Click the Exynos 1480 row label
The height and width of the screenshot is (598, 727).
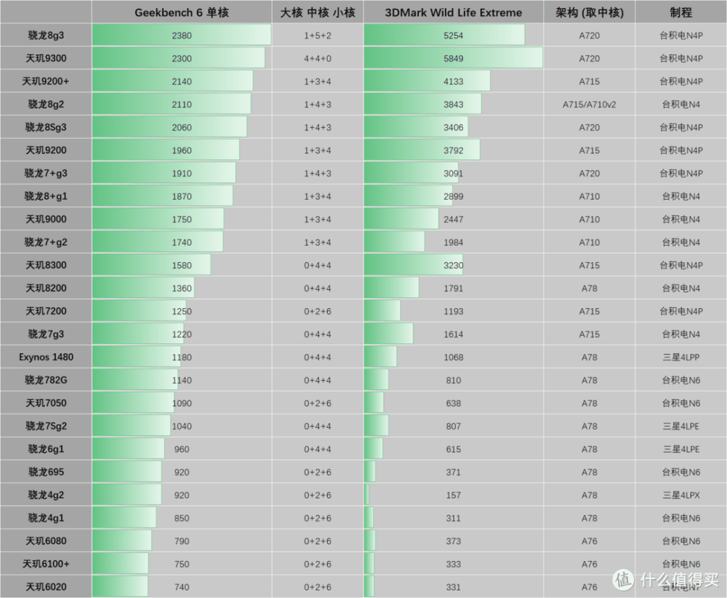47,357
